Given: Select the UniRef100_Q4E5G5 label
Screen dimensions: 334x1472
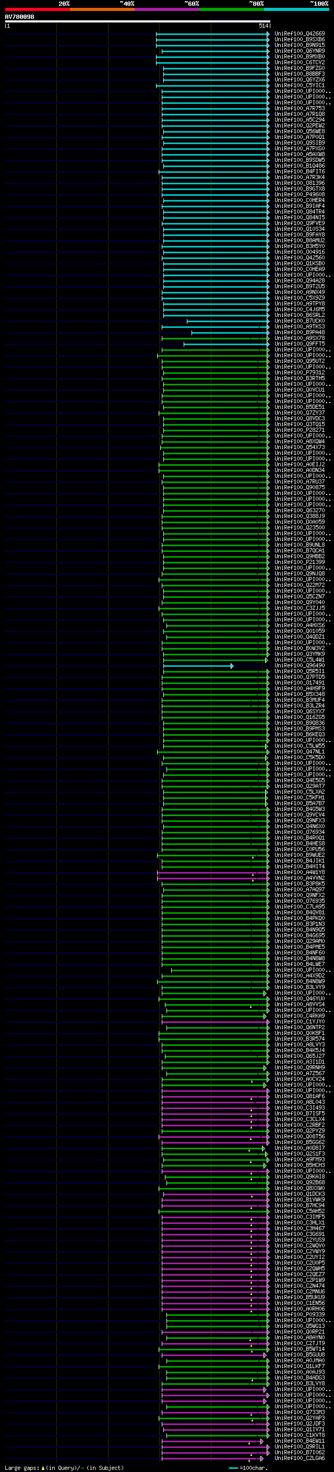Looking at the screenshot, I should click(299, 780).
